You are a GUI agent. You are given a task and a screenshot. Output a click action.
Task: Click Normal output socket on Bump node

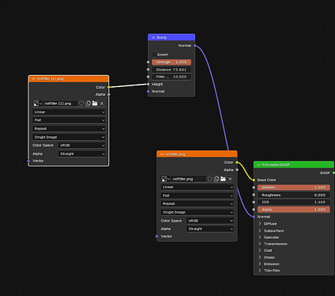pos(195,46)
